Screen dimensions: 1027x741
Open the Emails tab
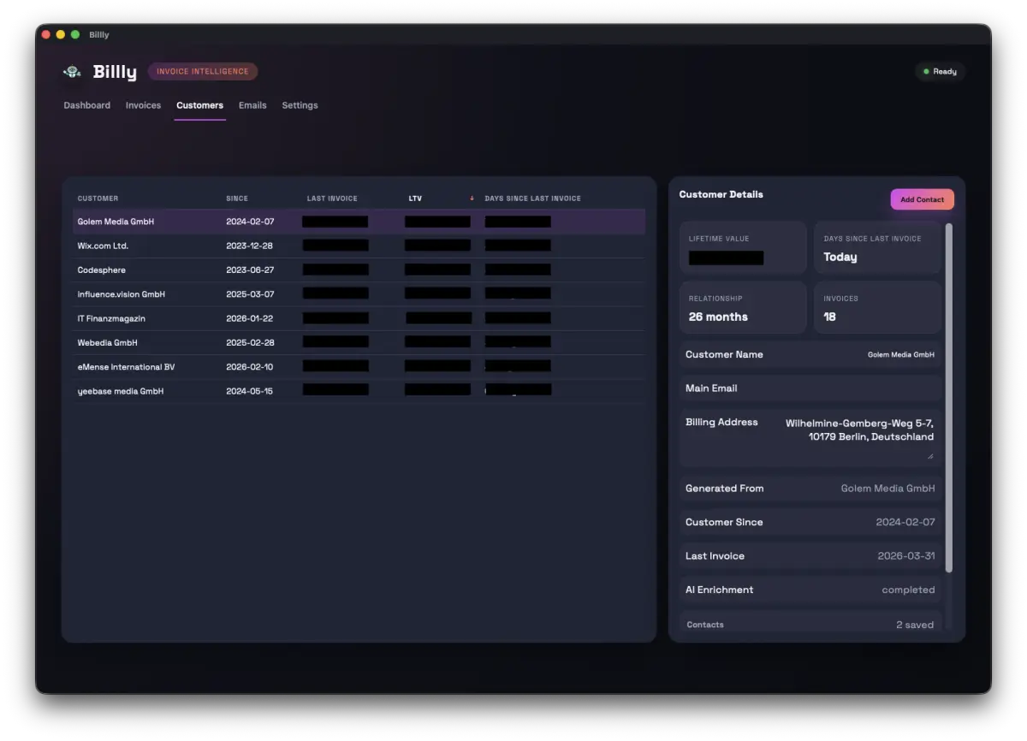coord(252,104)
